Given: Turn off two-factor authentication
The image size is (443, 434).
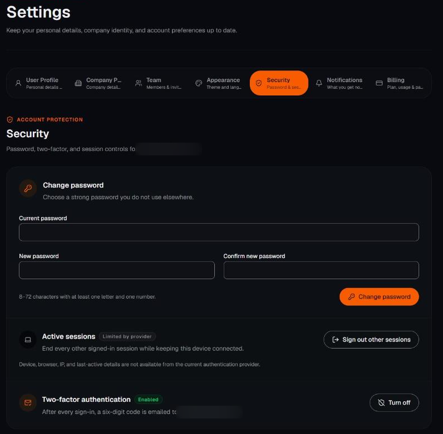Looking at the screenshot, I should point(394,403).
